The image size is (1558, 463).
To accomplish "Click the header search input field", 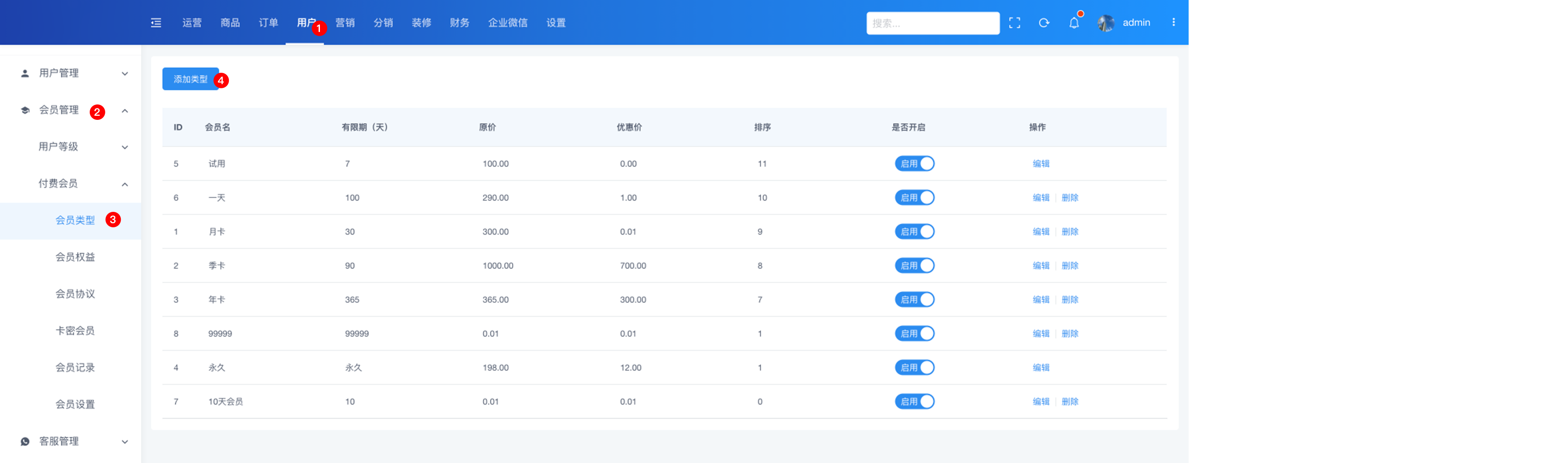I will [x=932, y=23].
